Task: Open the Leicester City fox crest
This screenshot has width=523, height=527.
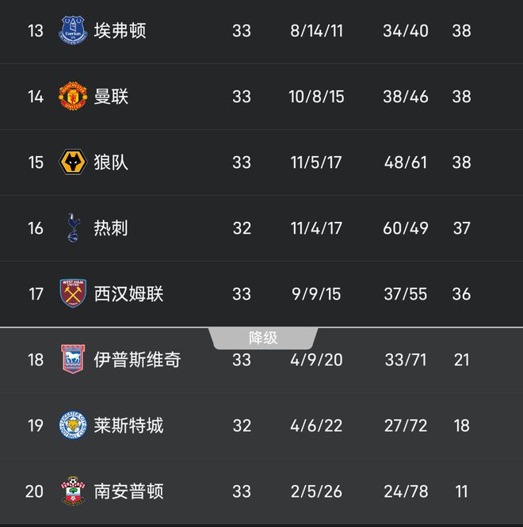Action: 73,425
